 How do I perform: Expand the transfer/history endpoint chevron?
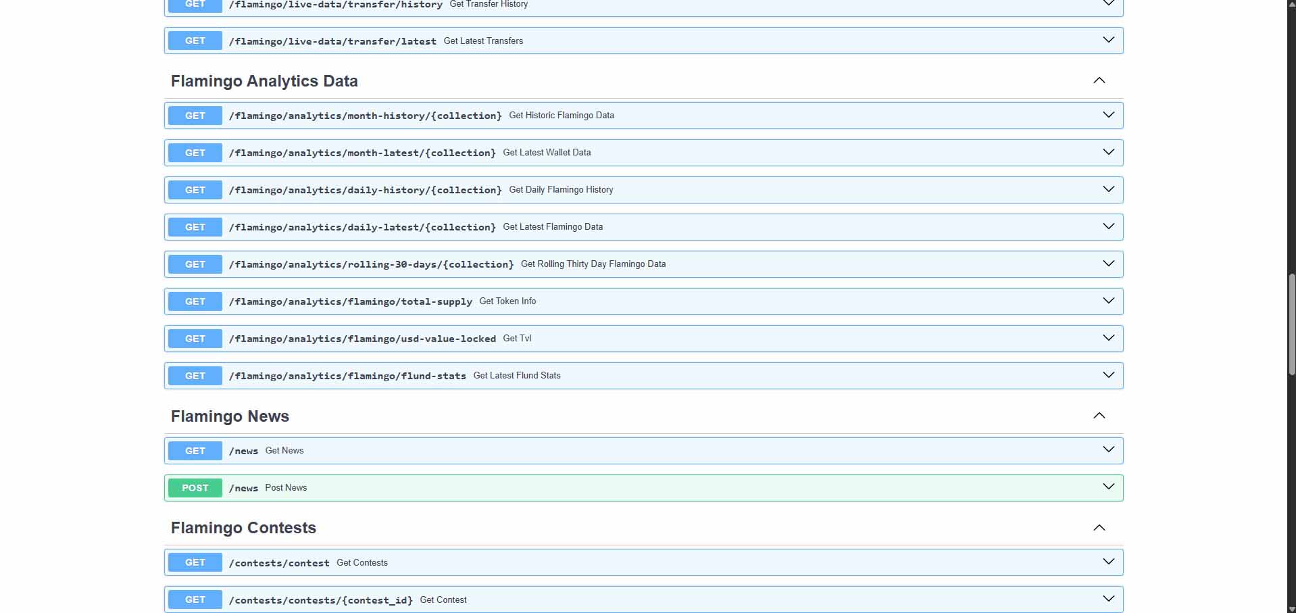1108,3
